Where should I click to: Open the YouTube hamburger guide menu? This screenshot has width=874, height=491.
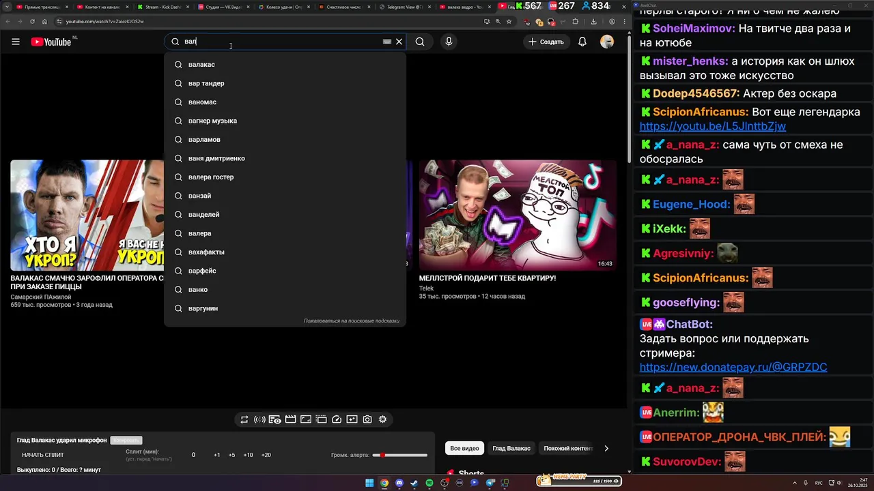pyautogui.click(x=16, y=42)
